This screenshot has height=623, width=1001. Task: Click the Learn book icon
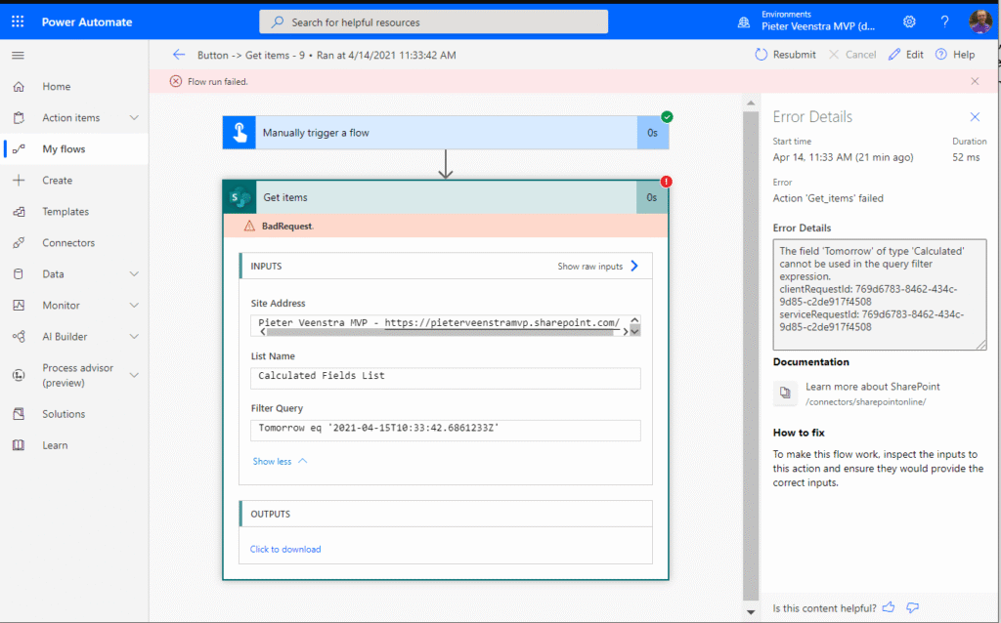pyautogui.click(x=20, y=445)
